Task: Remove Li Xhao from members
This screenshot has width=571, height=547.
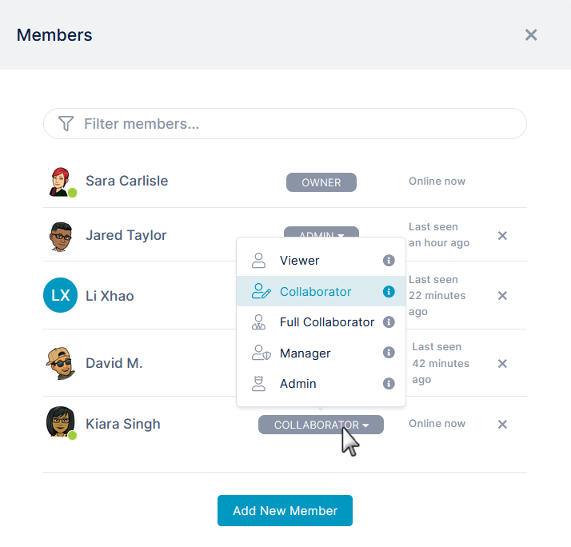Action: pyautogui.click(x=502, y=295)
